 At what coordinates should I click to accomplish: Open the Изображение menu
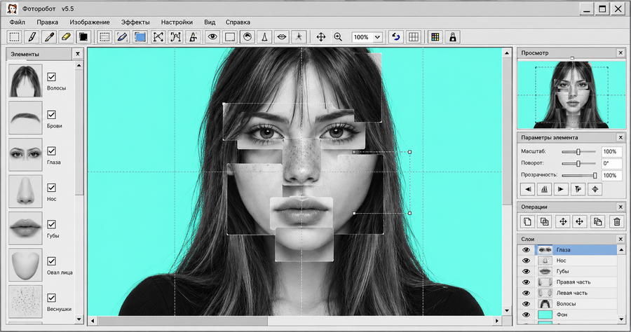click(x=90, y=22)
